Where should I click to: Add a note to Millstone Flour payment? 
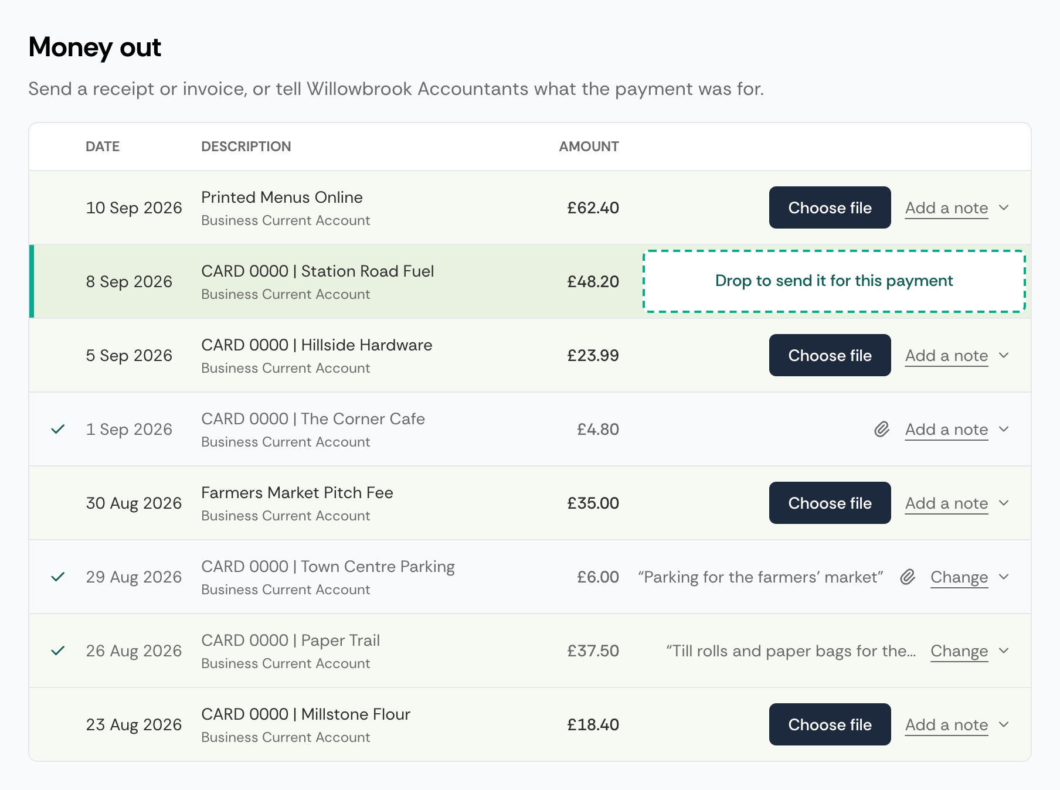pos(946,725)
